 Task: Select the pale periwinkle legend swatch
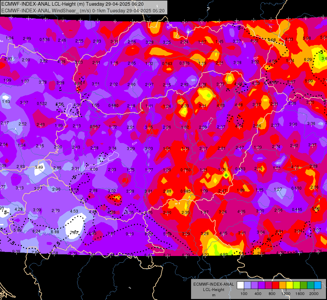click(248, 285)
